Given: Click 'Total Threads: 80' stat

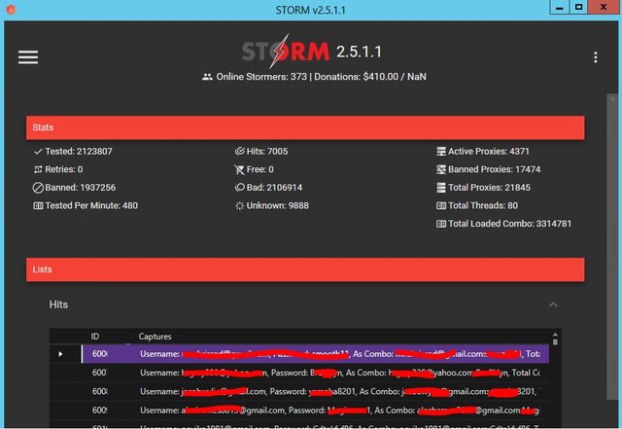Looking at the screenshot, I should (x=483, y=206).
